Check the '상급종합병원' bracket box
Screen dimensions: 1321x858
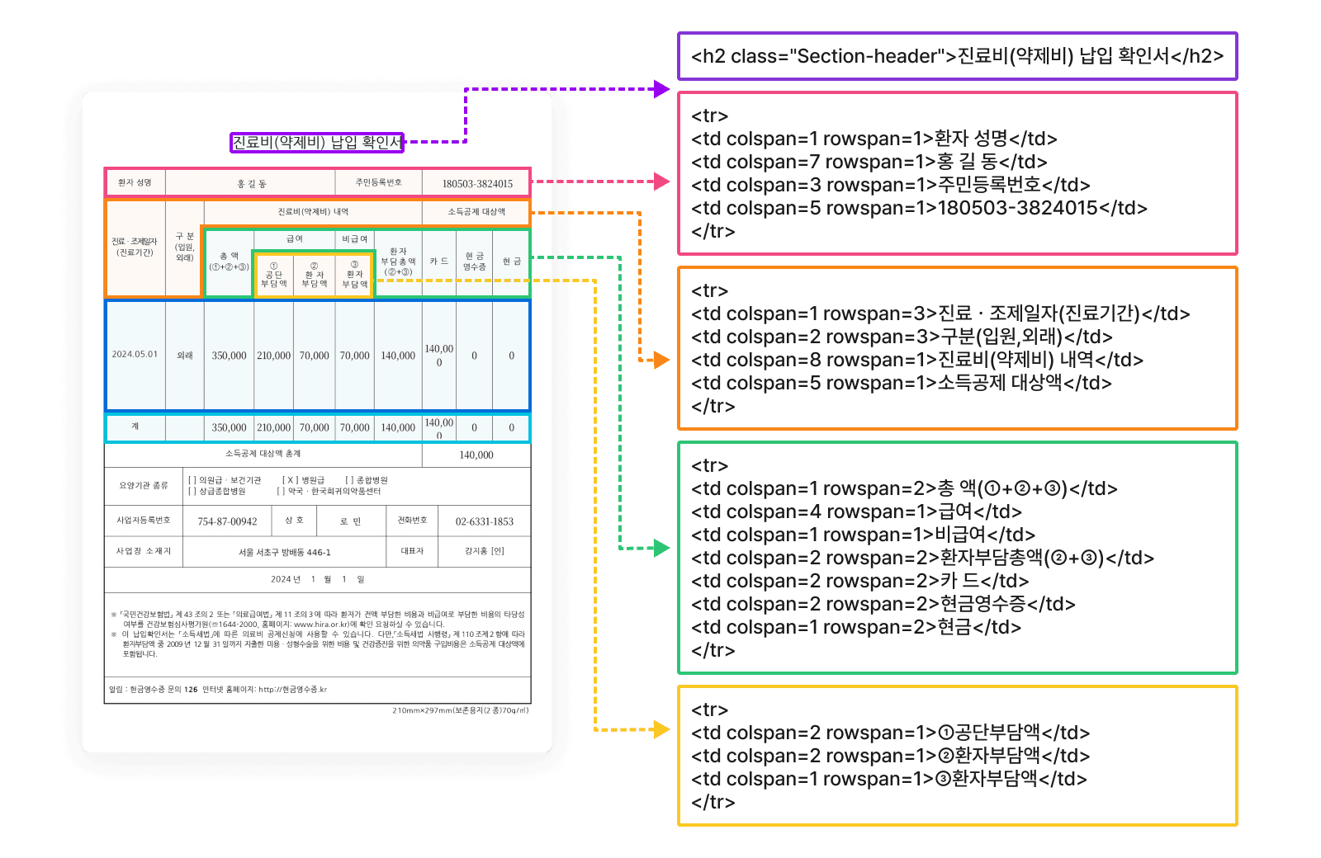tap(192, 491)
